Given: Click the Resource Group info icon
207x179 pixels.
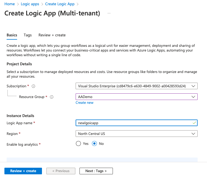Looking at the screenshot, I should coord(52,97).
